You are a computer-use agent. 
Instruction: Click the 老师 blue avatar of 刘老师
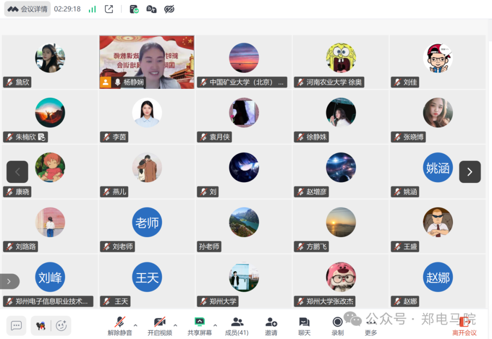pyautogui.click(x=147, y=222)
